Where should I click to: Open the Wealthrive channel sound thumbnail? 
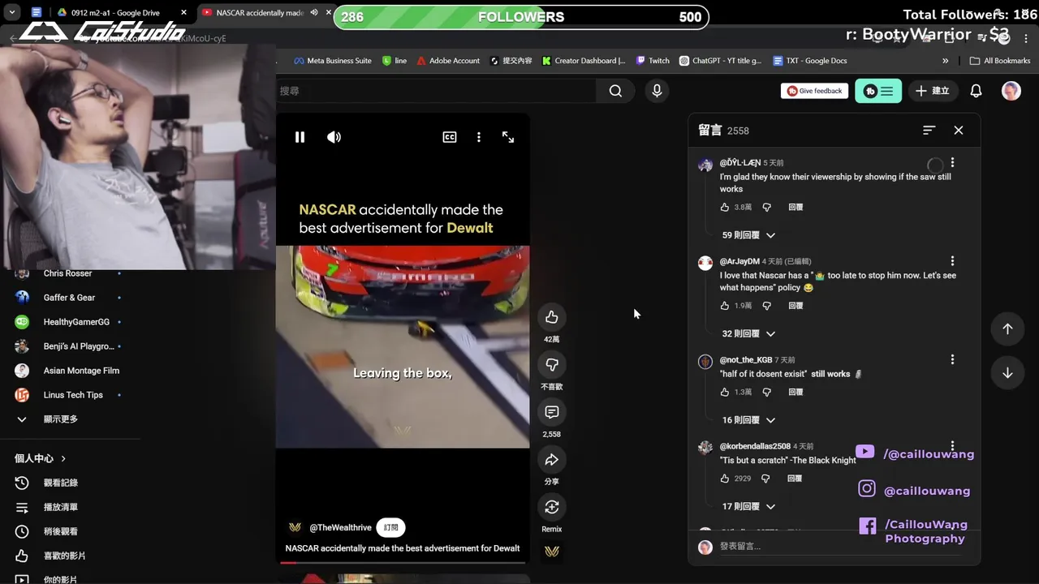click(552, 552)
